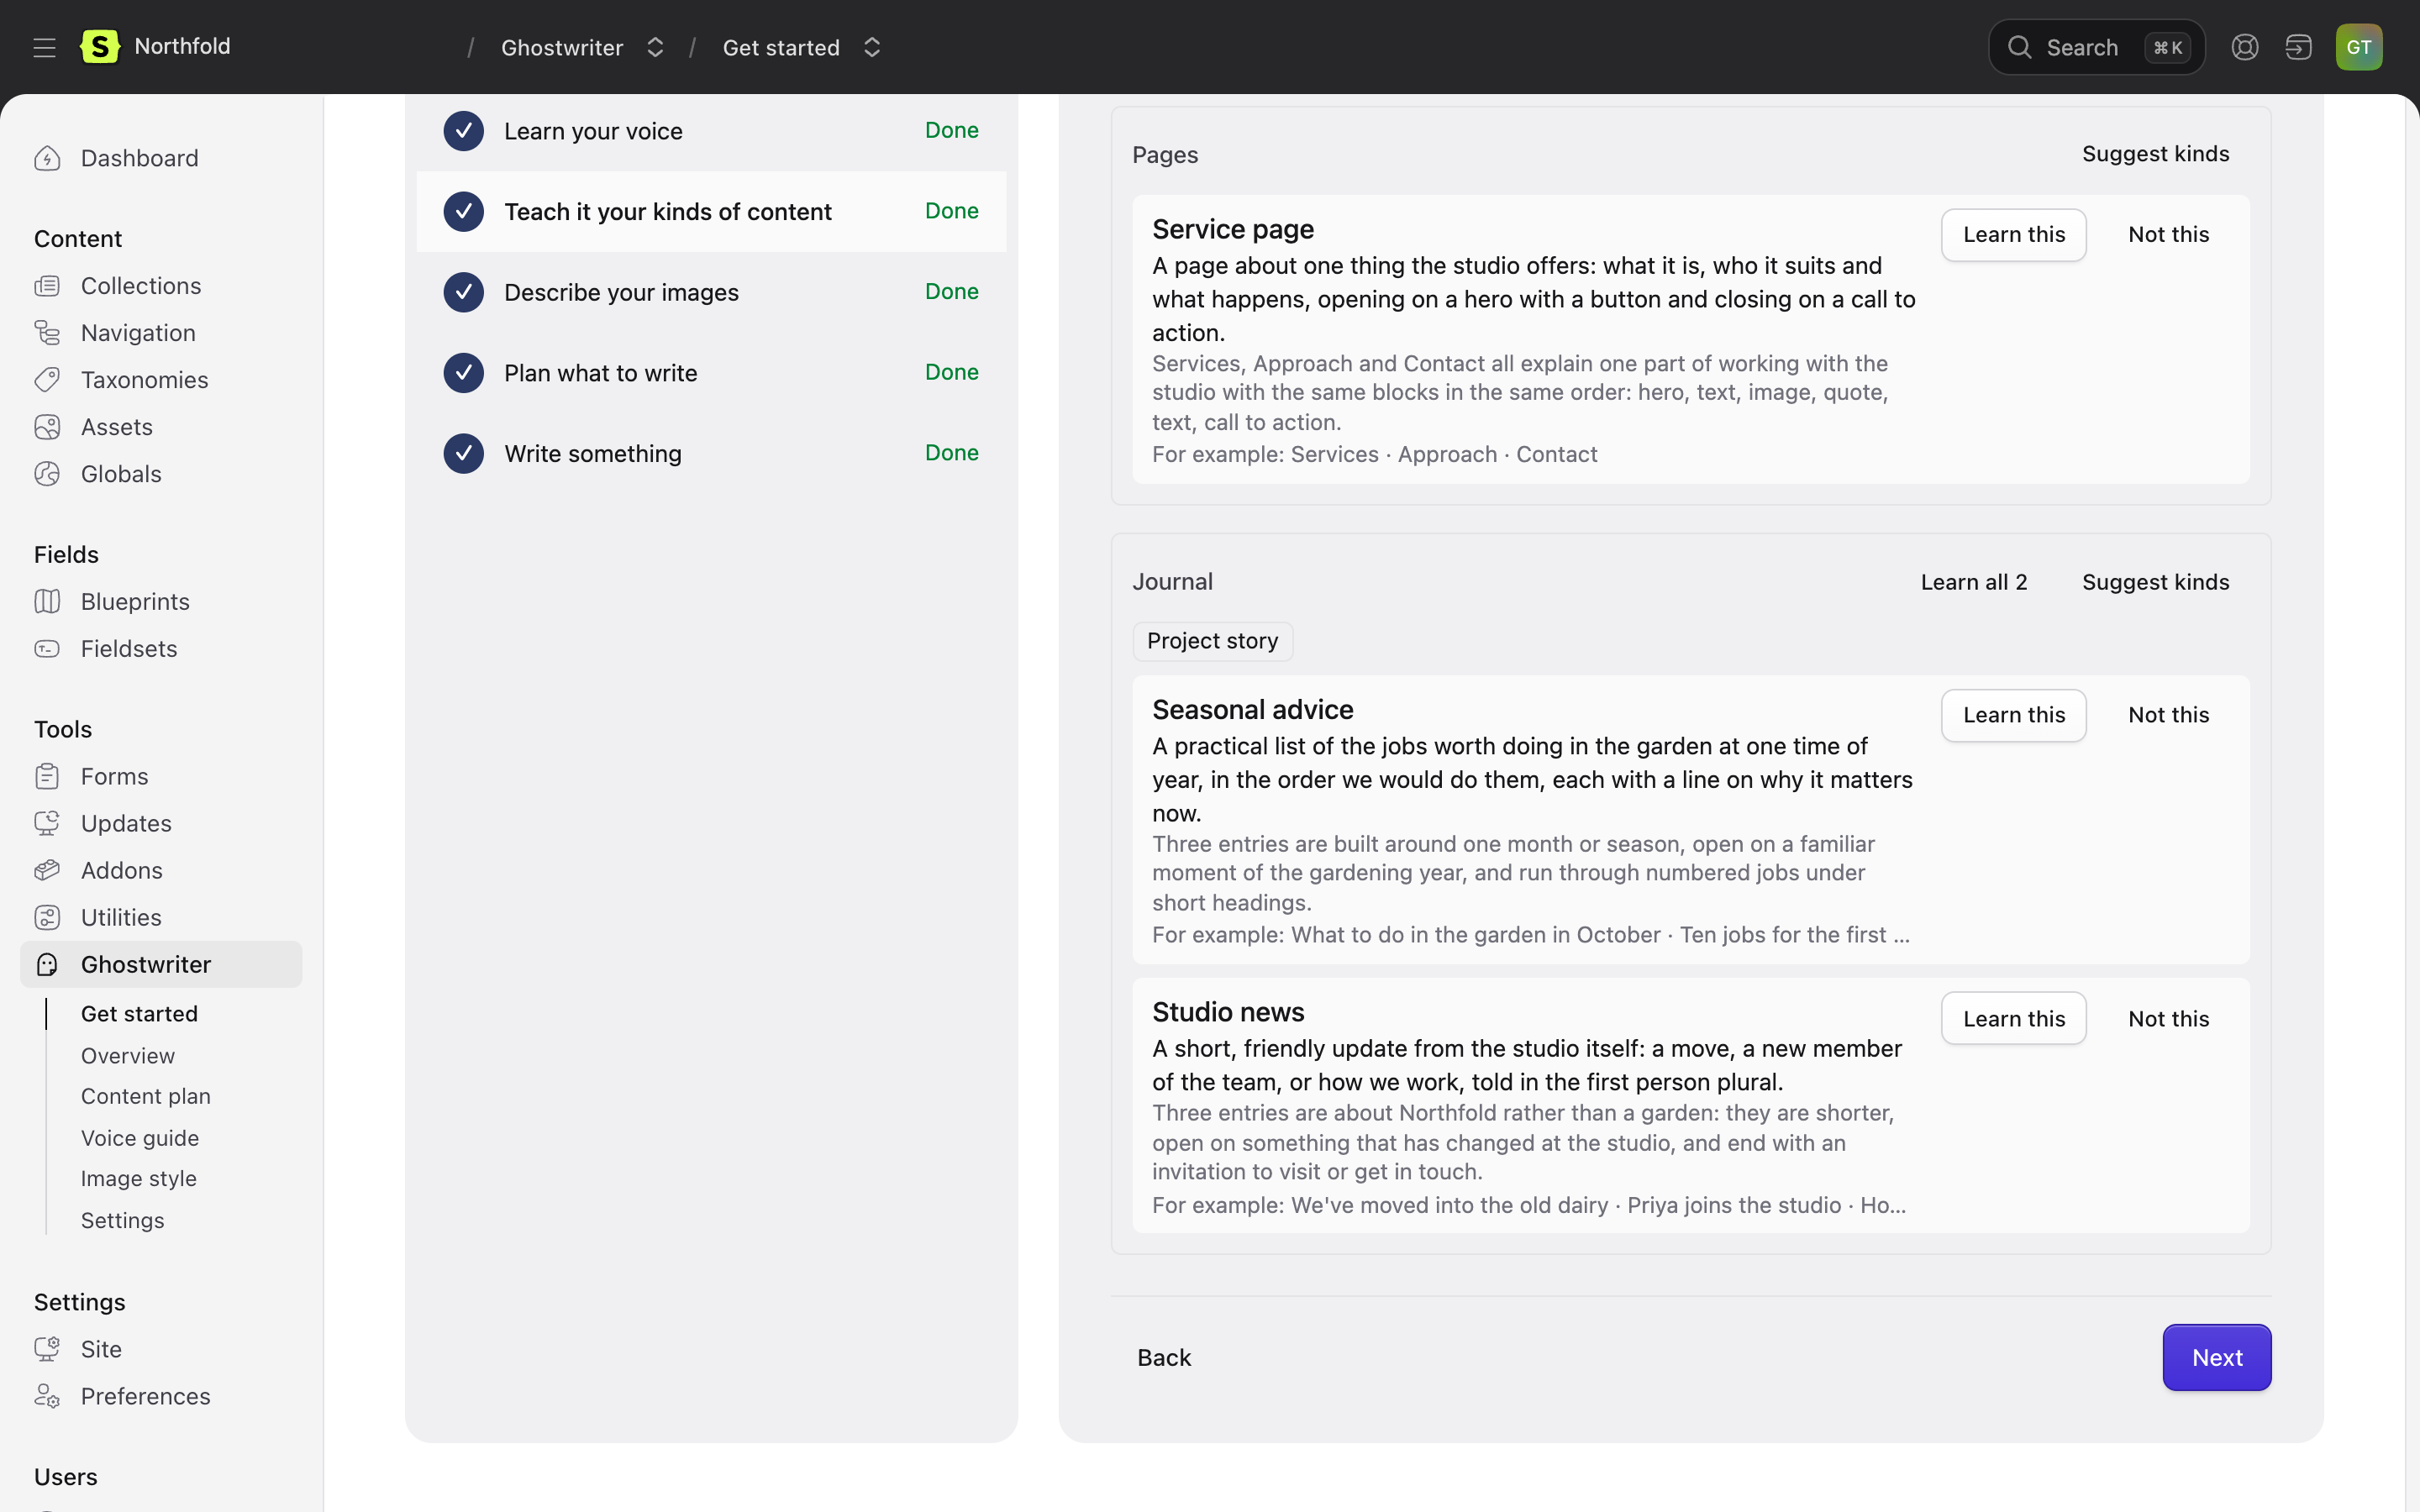
Task: Click the Plan what to write checkmark
Action: 463,373
